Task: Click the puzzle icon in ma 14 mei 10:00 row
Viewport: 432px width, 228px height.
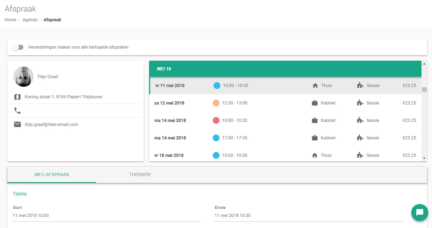Action: tap(360, 121)
